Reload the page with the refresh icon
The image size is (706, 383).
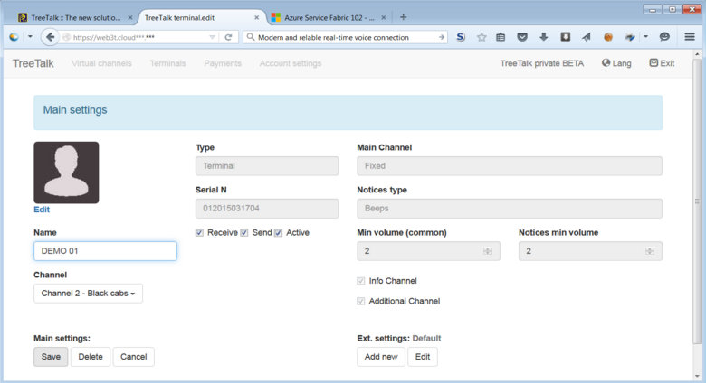click(x=228, y=37)
